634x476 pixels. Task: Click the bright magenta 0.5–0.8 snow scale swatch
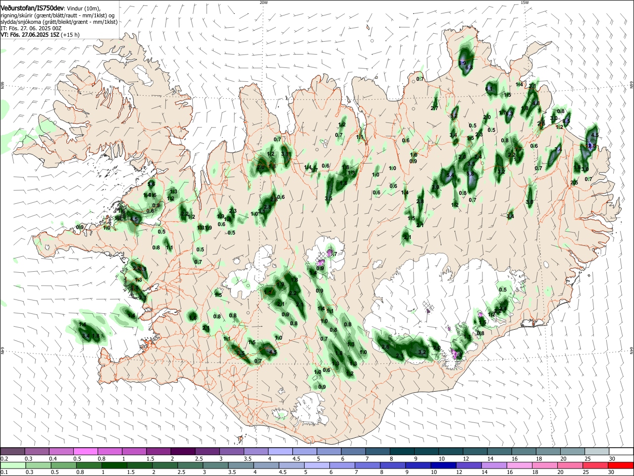[x=85, y=451]
